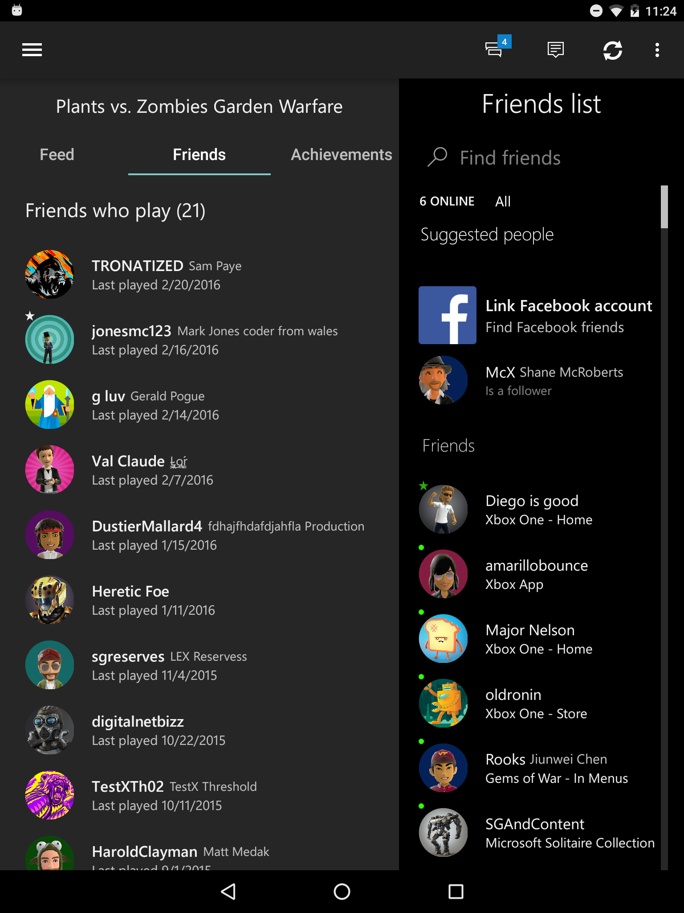Tap the refresh icon
The image size is (684, 913).
point(613,50)
